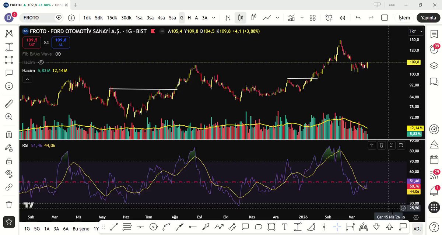This screenshot has height=235, width=442.
Task: Click the trash icon to remove drawings
Action: [x=9, y=204]
